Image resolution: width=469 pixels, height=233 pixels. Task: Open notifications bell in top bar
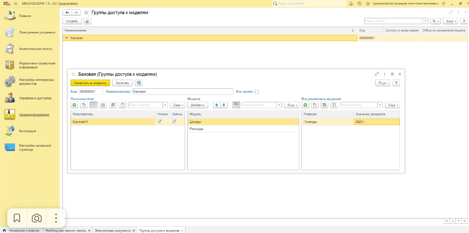[x=350, y=3]
